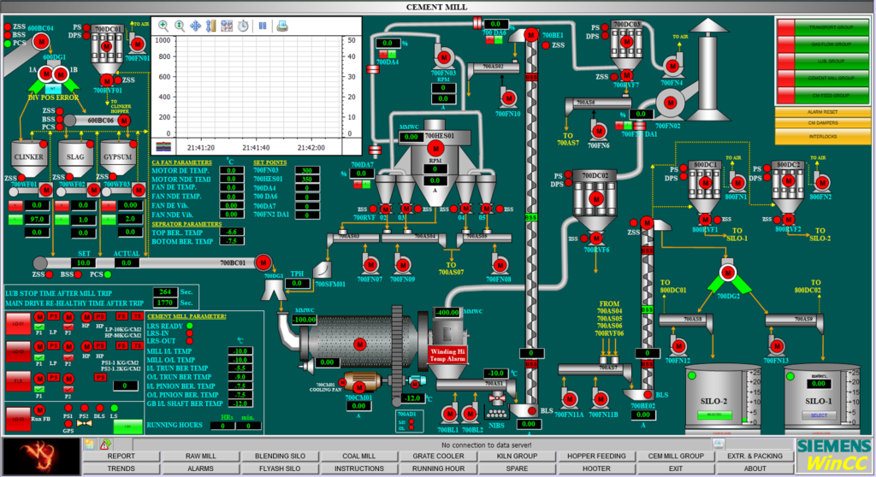Click the 700FN4 fan motor symbol
Viewport: 876px width, 477px height.
tap(673, 66)
